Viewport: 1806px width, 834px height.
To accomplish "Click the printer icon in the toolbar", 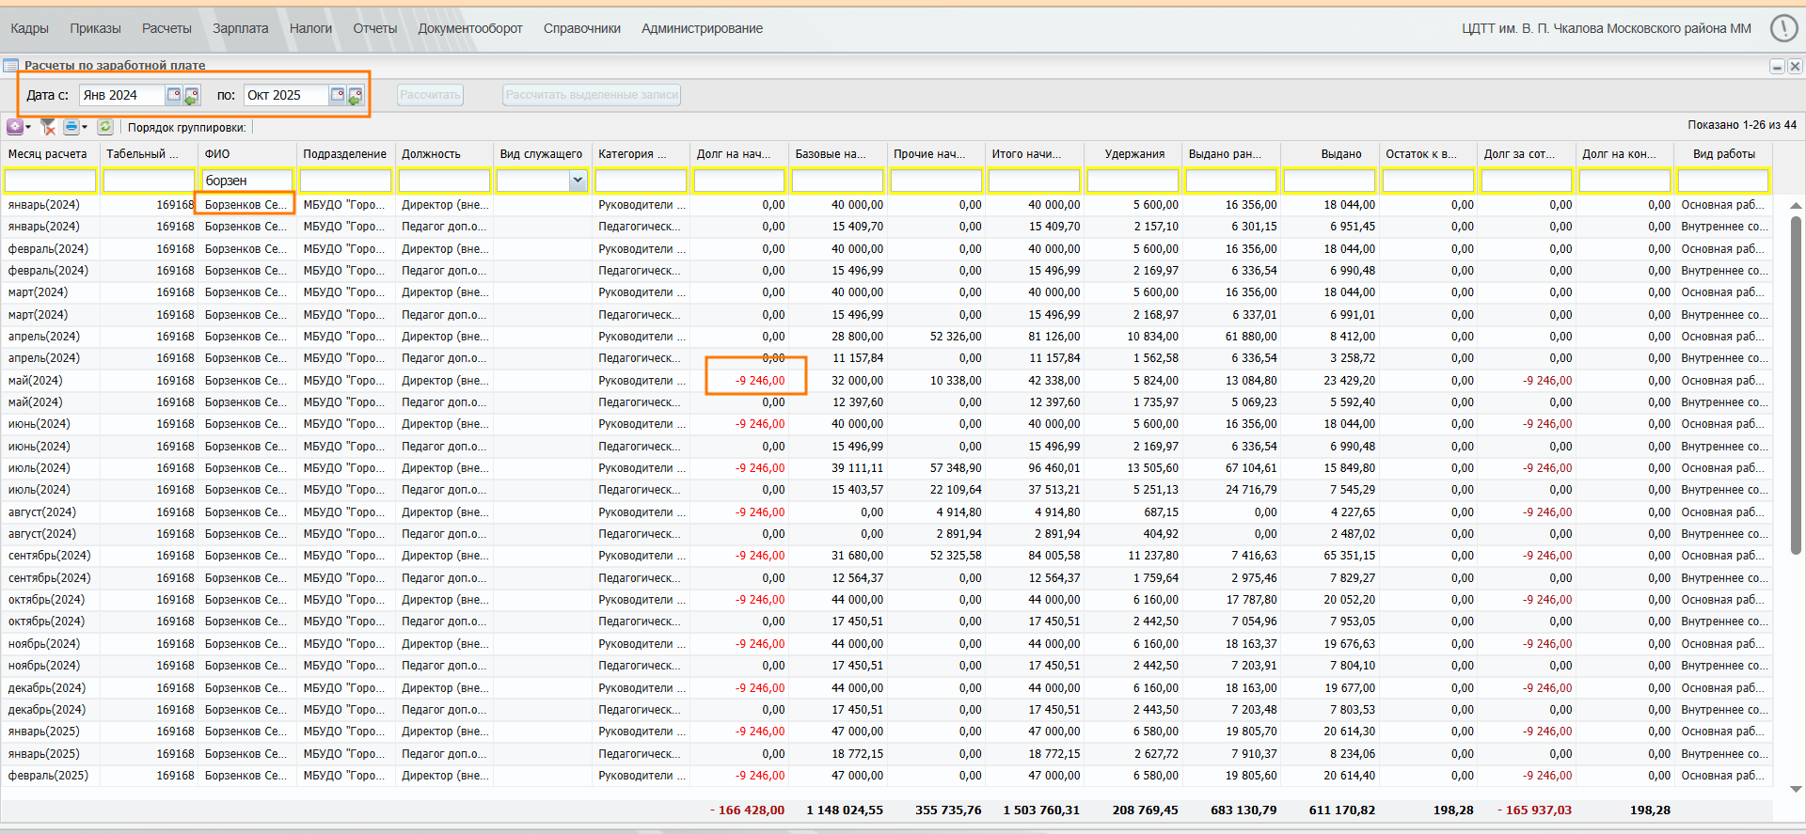I will [71, 127].
